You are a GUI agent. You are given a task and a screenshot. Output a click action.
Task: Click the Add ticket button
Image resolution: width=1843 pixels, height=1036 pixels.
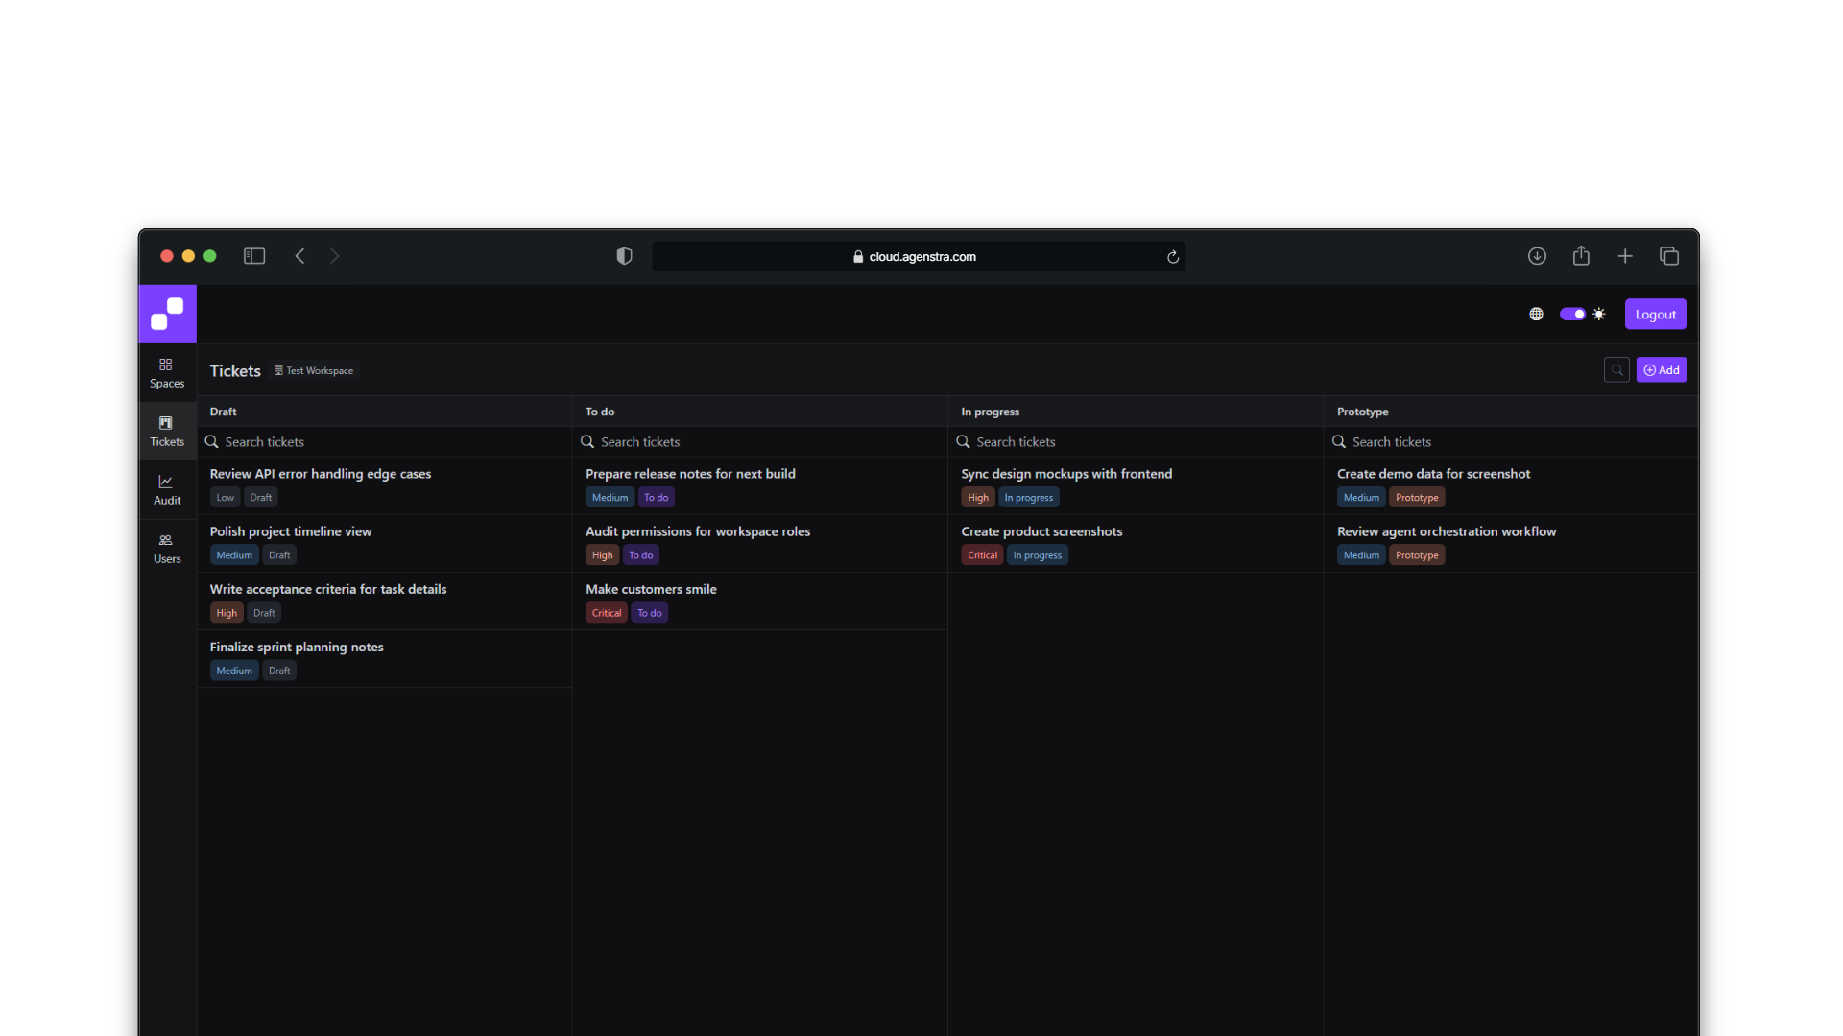point(1661,370)
